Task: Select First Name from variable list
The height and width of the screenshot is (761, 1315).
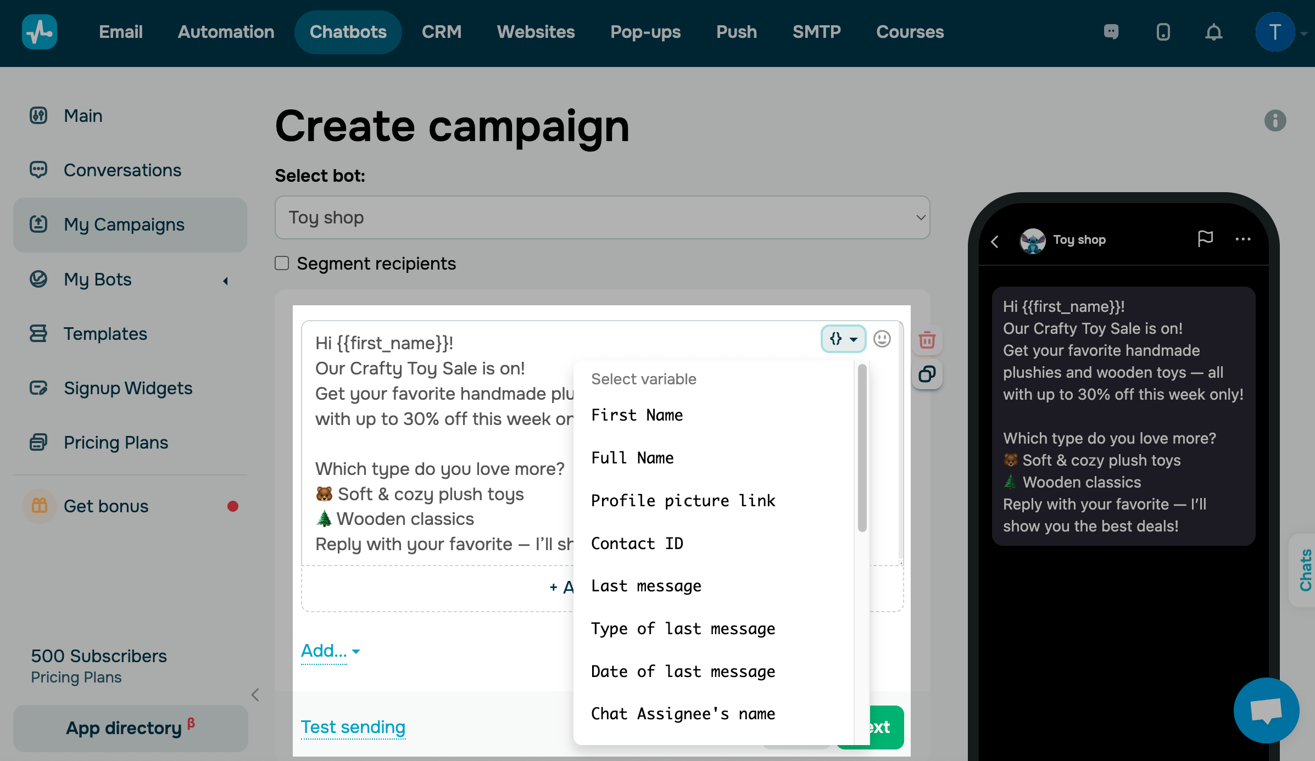Action: [637, 415]
